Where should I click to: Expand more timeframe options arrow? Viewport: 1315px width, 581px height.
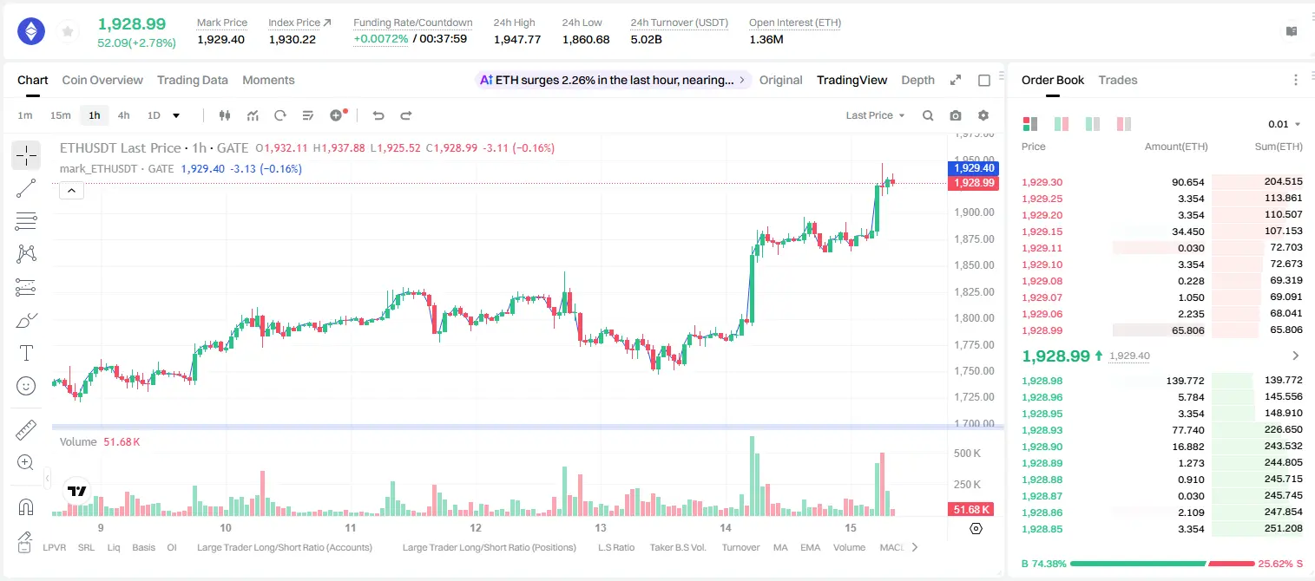coord(176,115)
